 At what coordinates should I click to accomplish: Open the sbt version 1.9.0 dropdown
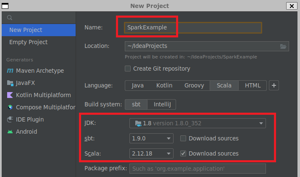point(151,138)
